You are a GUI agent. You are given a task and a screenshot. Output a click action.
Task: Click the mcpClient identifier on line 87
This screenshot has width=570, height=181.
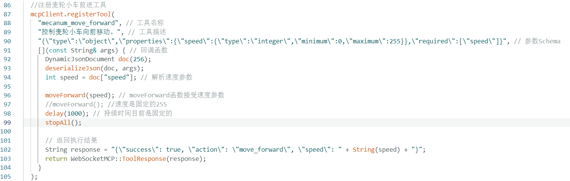coord(47,14)
